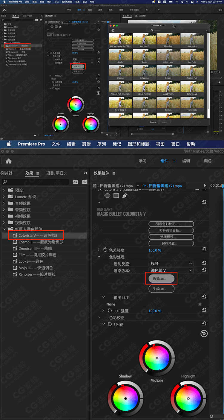The height and width of the screenshot is (420, 224).
Task: Toggle the 色差强度 animation stopwatch in enlarged view
Action: [x=105, y=250]
